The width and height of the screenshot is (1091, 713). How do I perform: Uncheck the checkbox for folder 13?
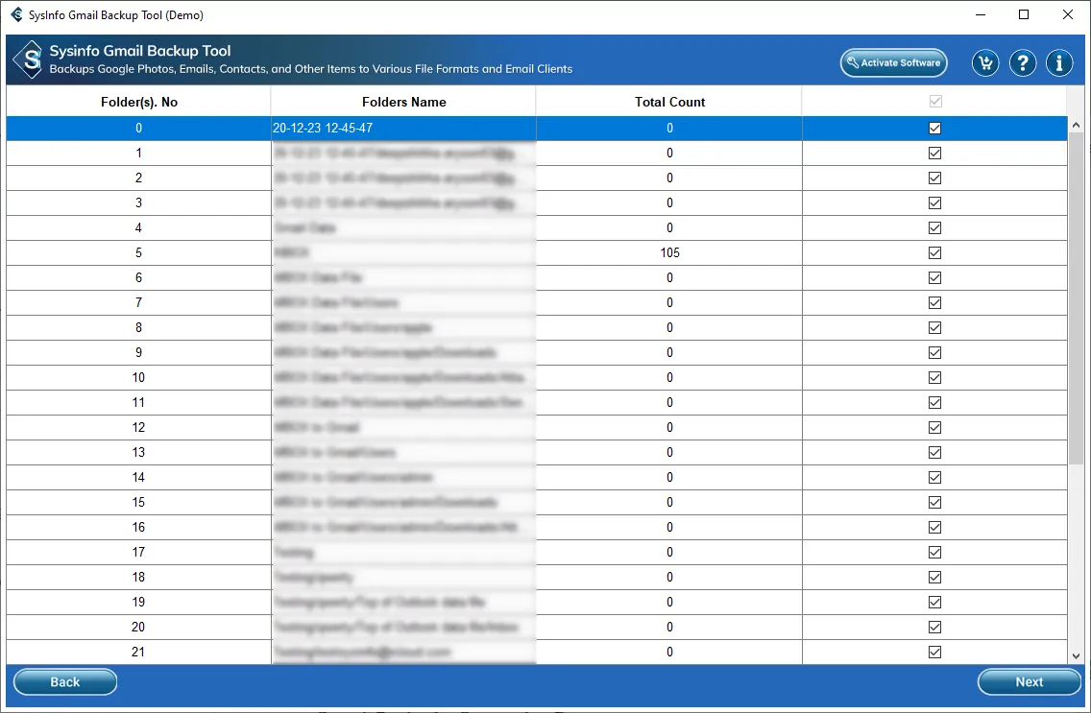935,452
